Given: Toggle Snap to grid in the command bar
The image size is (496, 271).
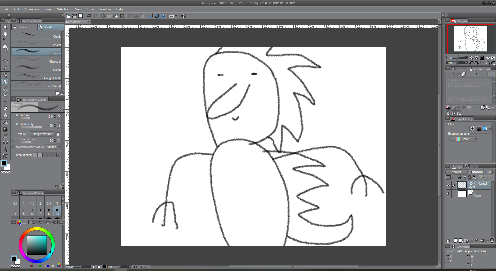Looking at the screenshot, I should coord(163,16).
